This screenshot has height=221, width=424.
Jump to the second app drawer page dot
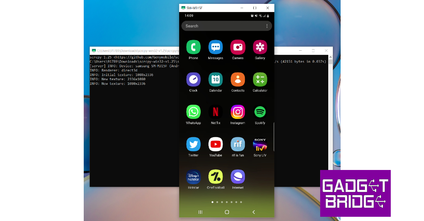click(x=217, y=202)
